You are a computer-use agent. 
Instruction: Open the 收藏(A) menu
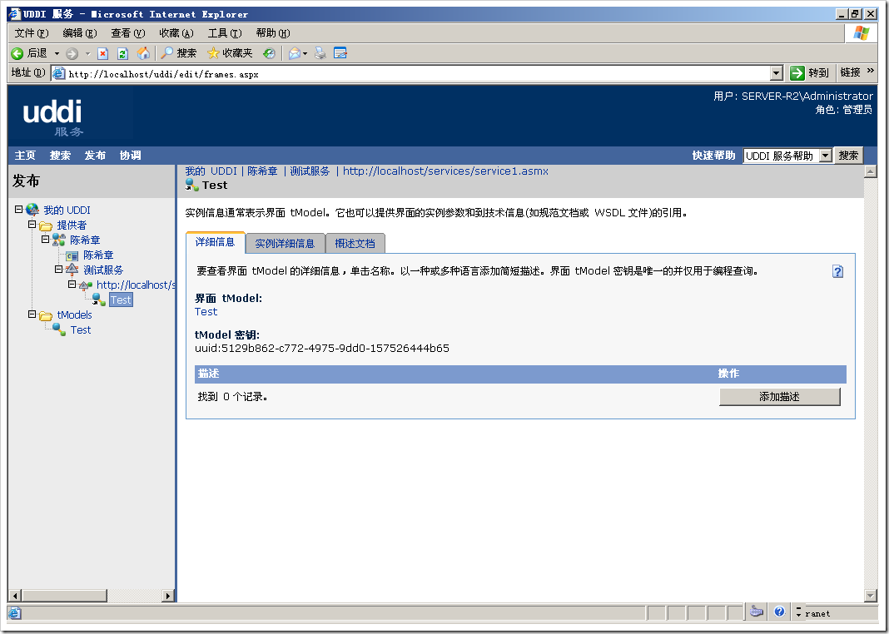(x=176, y=32)
